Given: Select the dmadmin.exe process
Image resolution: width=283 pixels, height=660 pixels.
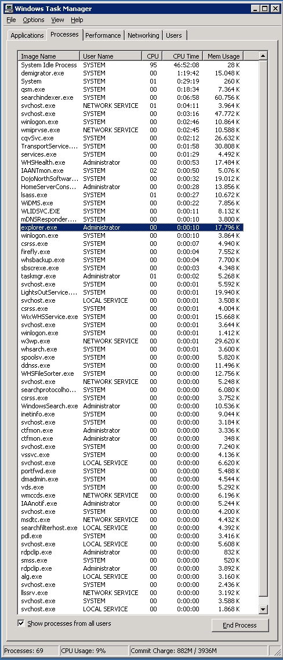Looking at the screenshot, I should click(132, 479).
